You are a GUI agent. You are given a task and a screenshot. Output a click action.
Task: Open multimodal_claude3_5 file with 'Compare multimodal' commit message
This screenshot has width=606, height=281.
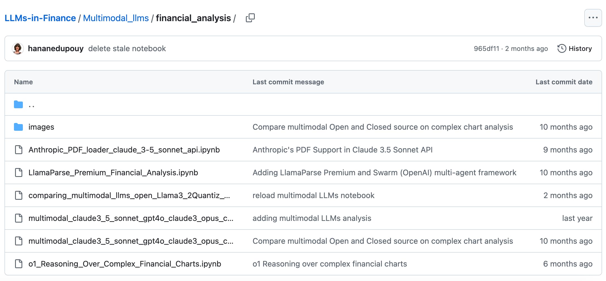point(131,241)
